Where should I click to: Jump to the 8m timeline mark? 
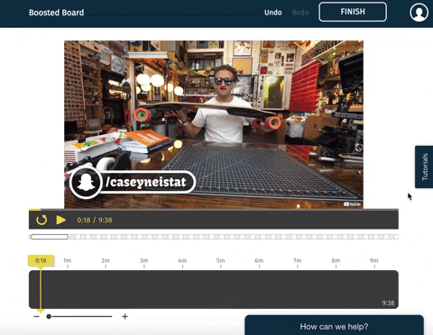(336, 260)
